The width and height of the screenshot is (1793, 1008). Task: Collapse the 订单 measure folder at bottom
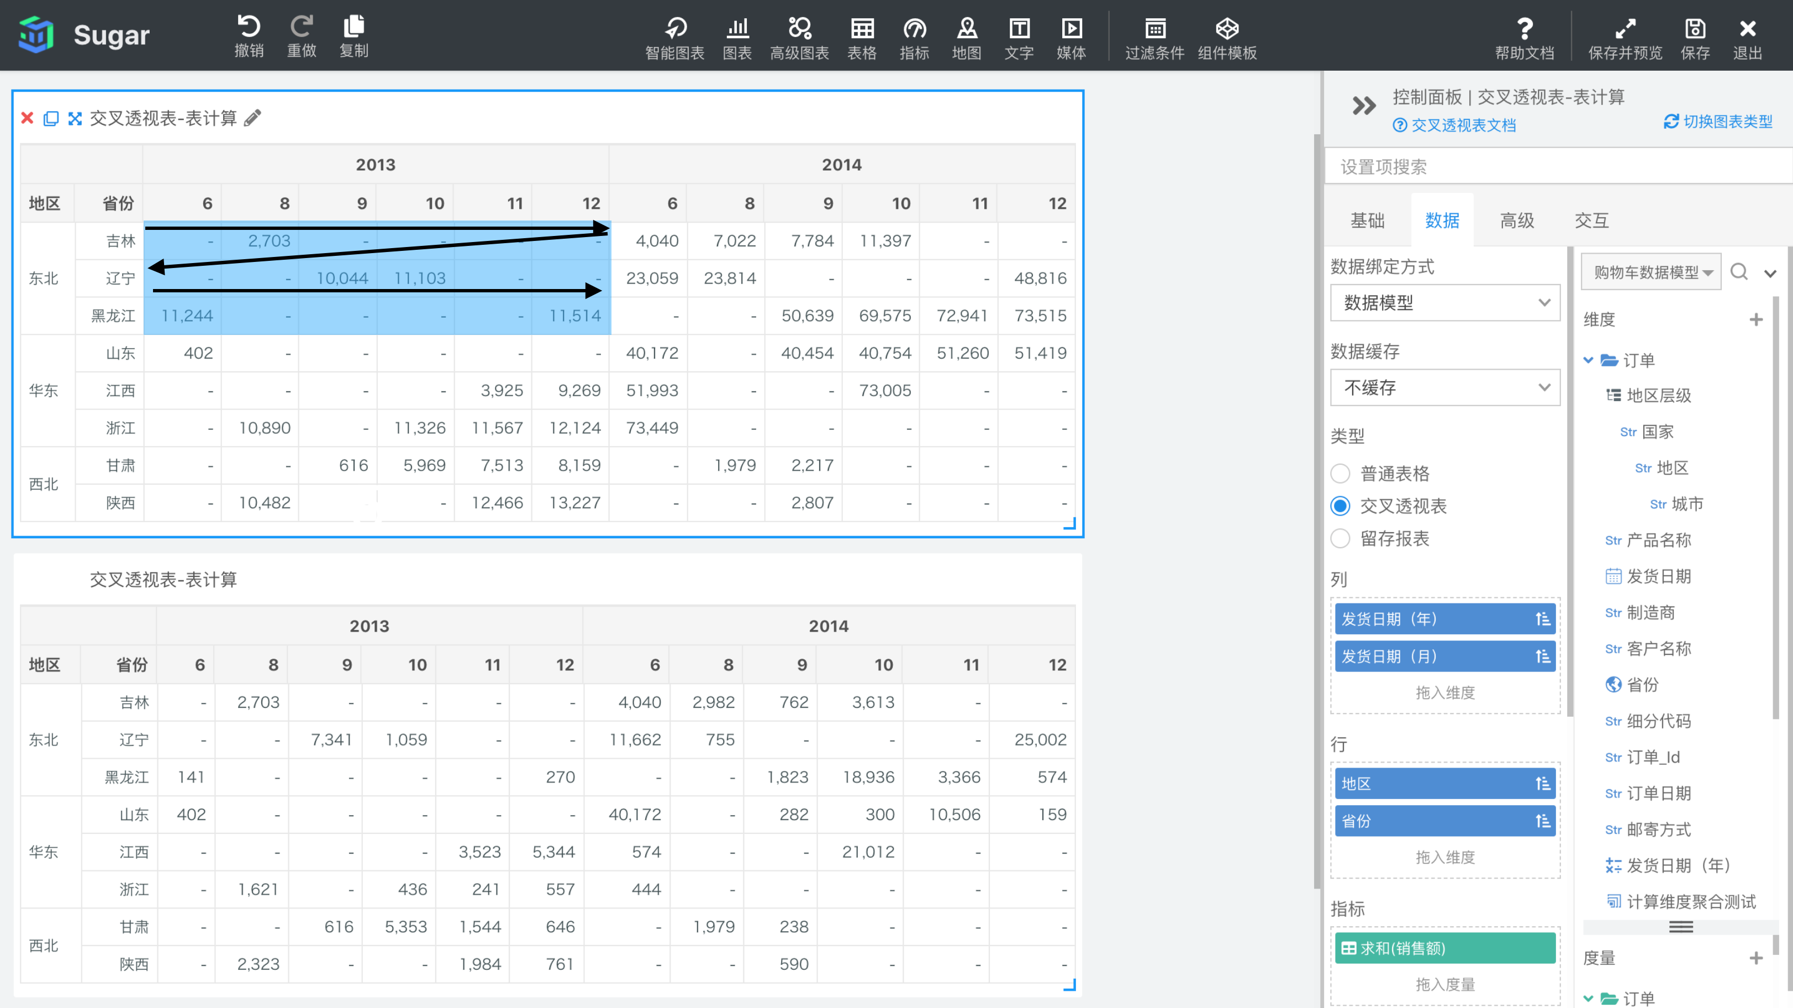(x=1589, y=998)
